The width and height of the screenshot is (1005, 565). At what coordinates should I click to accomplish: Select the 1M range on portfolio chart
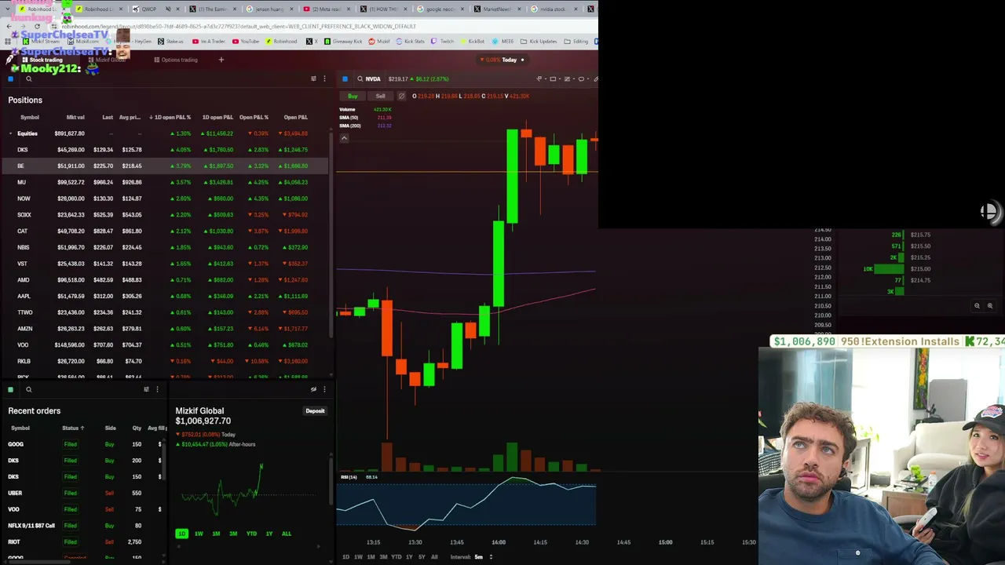(216, 534)
